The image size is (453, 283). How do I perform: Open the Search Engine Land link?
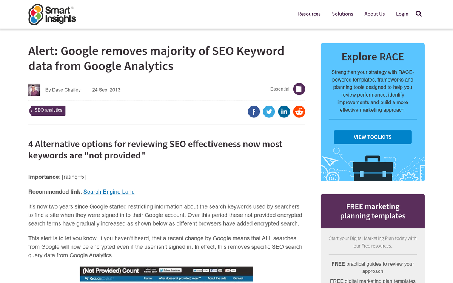[109, 192]
